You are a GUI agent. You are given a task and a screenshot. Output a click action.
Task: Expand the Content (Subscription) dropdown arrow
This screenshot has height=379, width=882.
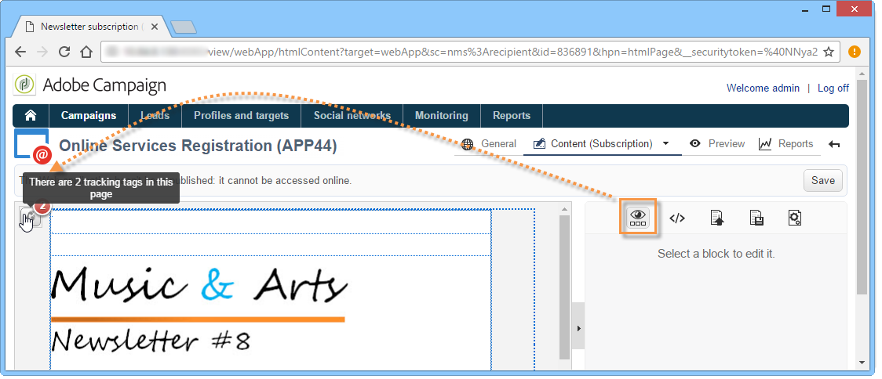666,144
